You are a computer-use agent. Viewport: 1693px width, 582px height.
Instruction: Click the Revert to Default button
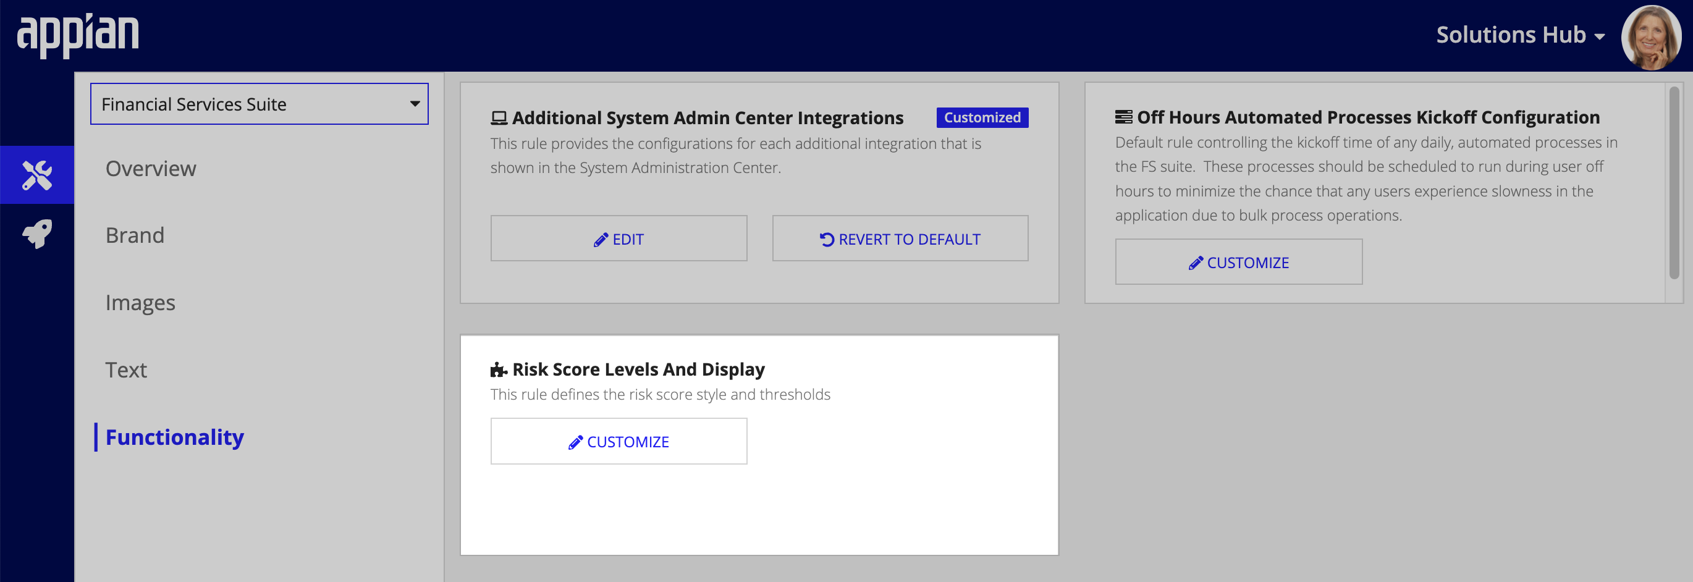(900, 238)
